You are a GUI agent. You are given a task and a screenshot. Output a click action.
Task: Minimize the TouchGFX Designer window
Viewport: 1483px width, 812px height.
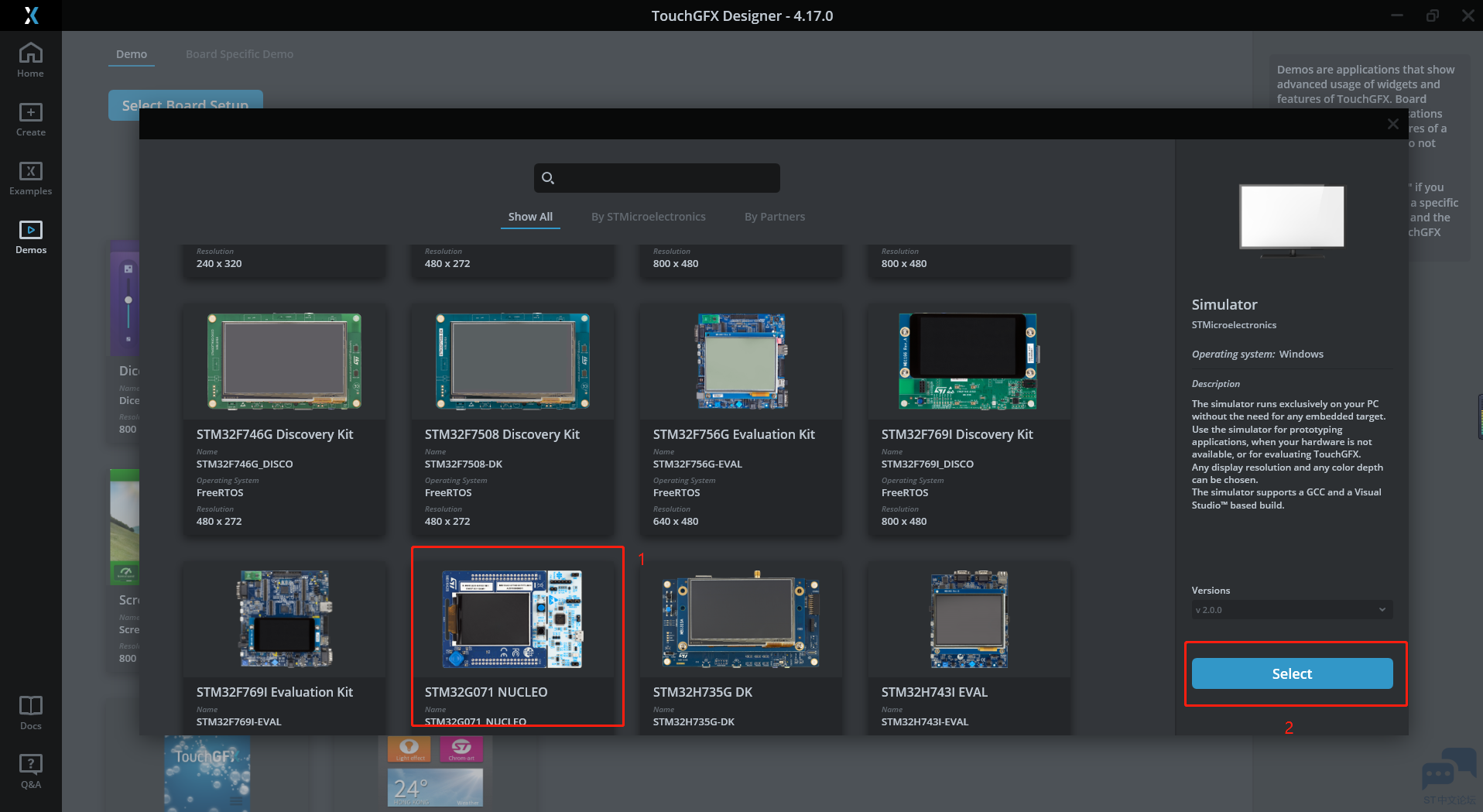(1397, 15)
